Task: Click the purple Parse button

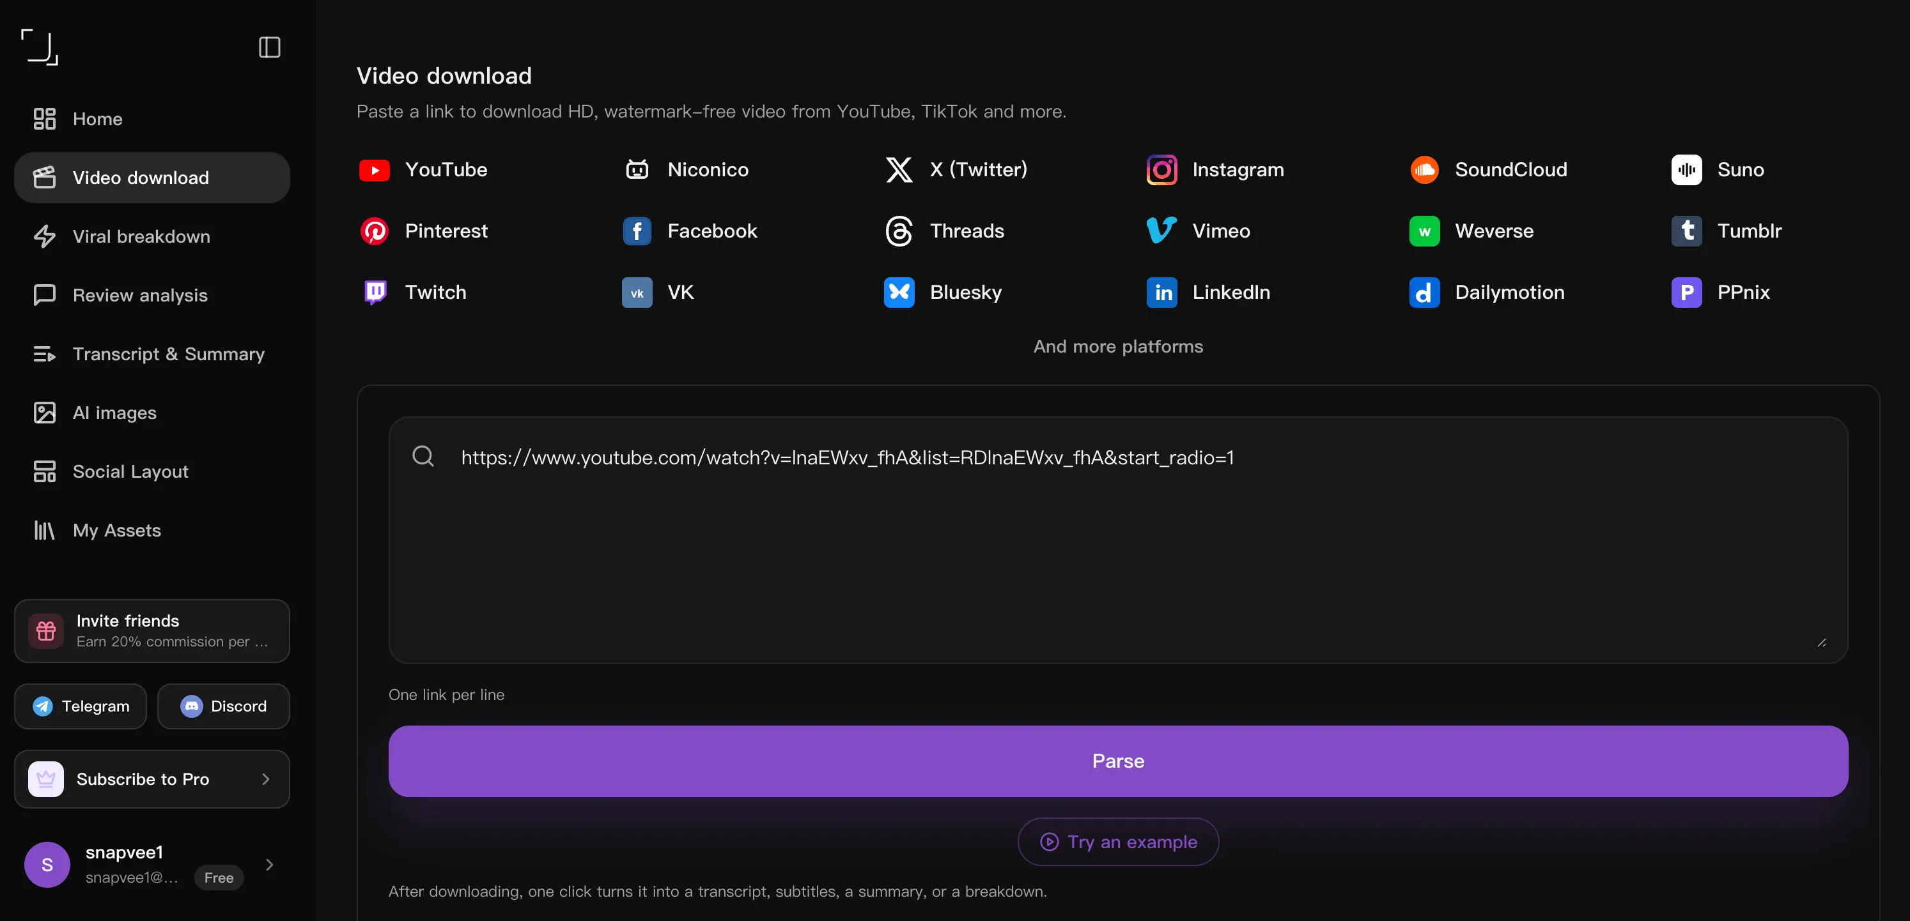Action: 1117,761
